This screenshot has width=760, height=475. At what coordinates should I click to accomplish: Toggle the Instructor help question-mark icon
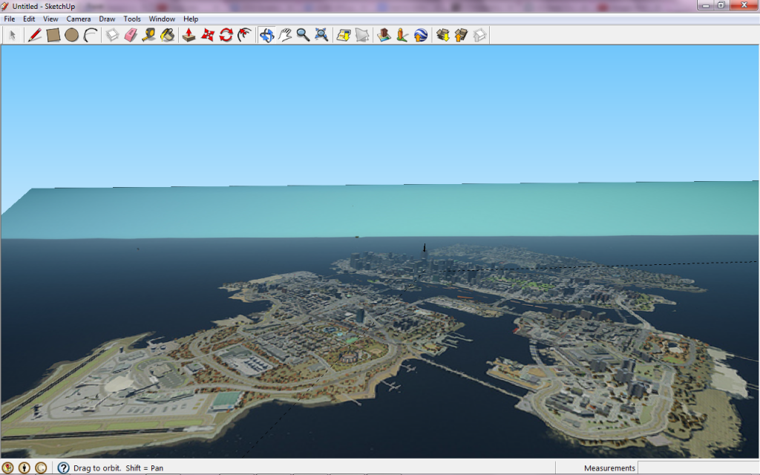[63, 468]
